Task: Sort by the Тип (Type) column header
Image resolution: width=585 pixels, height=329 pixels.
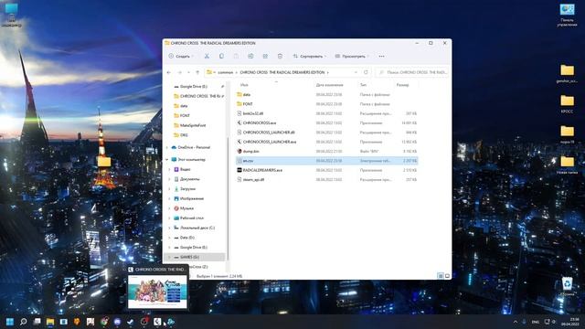Action: tap(363, 85)
